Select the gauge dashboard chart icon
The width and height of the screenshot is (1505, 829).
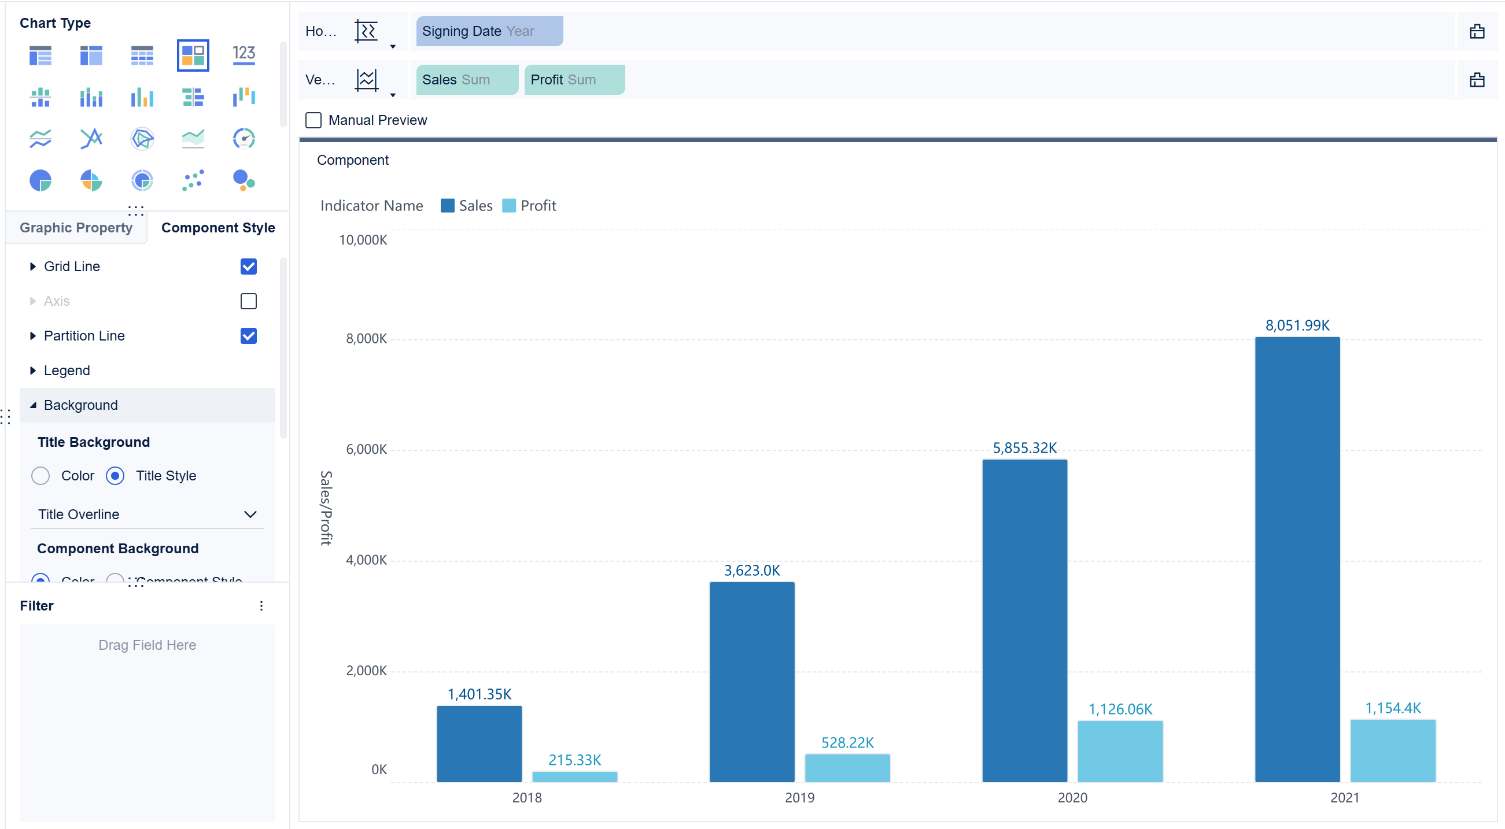(x=244, y=138)
